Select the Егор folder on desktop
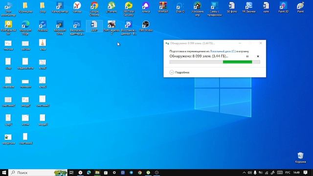 pyautogui.click(x=43, y=8)
